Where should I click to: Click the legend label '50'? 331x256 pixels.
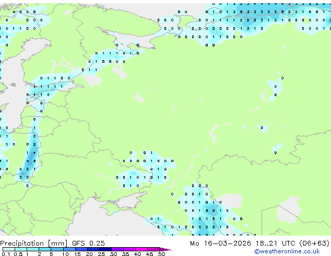click(161, 254)
